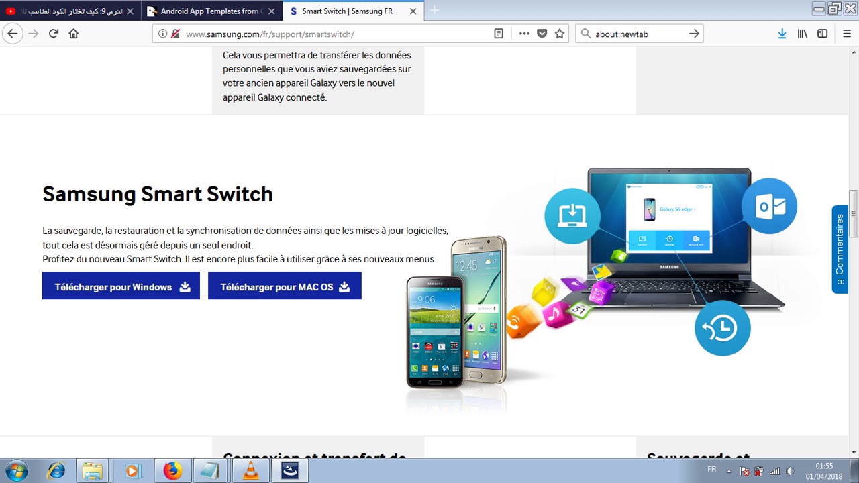Save page to Pocket

(x=542, y=34)
